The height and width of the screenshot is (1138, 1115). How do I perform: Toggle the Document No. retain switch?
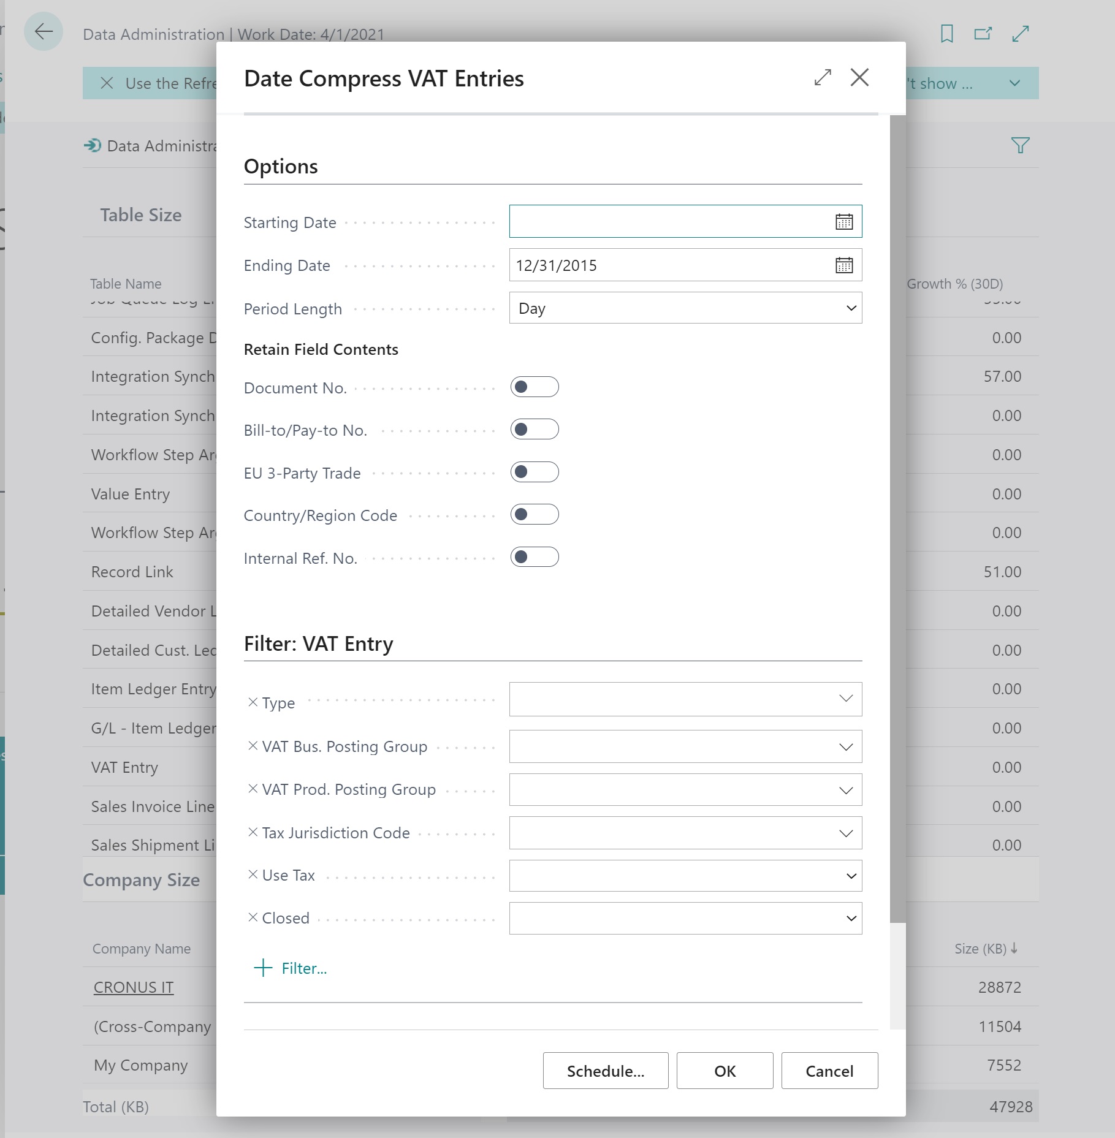coord(534,387)
